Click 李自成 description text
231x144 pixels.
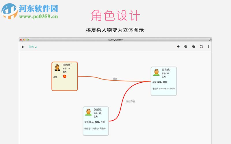[164, 89]
